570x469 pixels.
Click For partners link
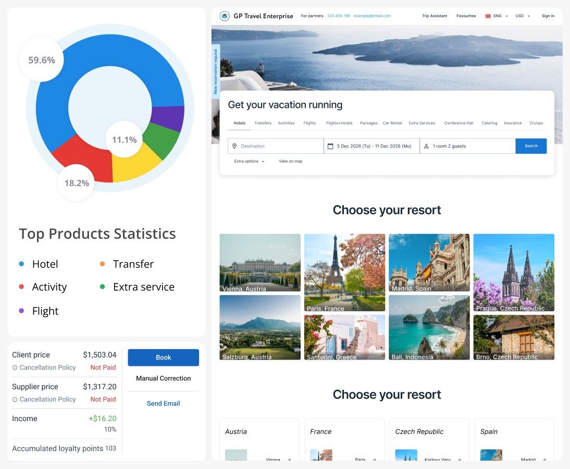(x=312, y=16)
